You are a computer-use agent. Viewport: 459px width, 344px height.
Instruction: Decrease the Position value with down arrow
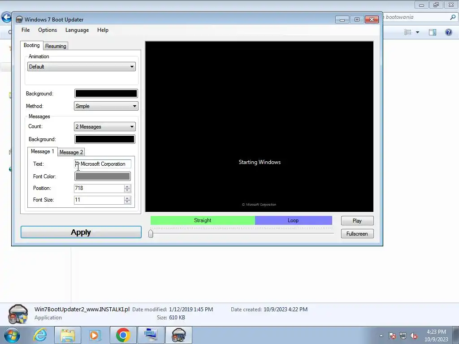pyautogui.click(x=127, y=190)
